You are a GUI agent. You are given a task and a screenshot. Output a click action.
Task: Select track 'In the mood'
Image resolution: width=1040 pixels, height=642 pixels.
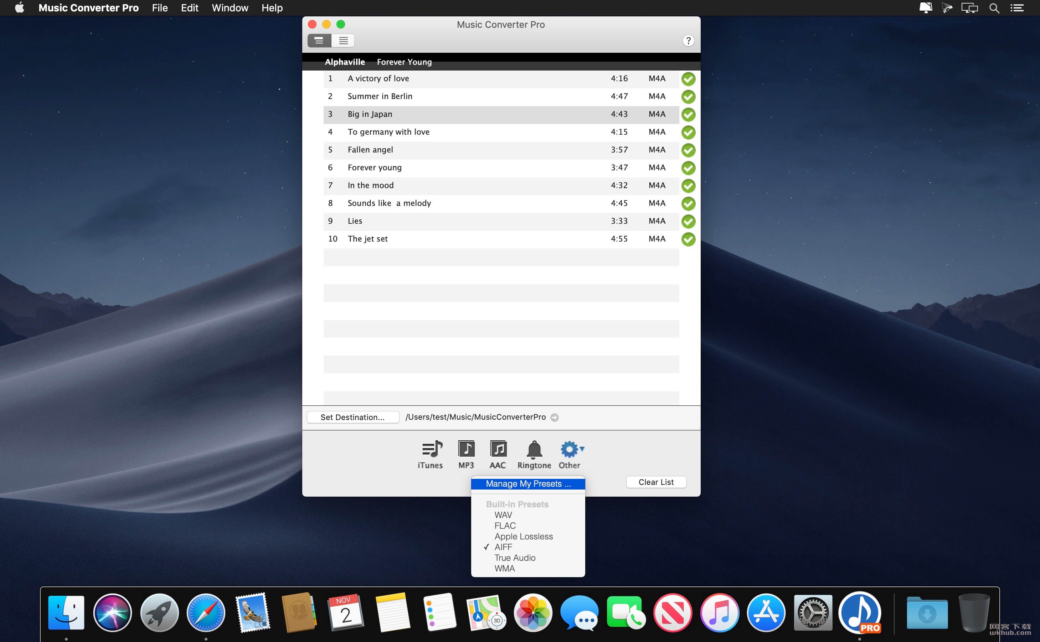click(x=501, y=186)
